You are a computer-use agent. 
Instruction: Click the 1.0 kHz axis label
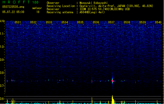2,47
